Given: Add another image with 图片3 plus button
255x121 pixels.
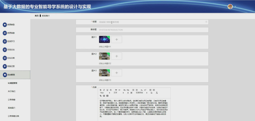Looking at the screenshot, I should pos(117,73).
